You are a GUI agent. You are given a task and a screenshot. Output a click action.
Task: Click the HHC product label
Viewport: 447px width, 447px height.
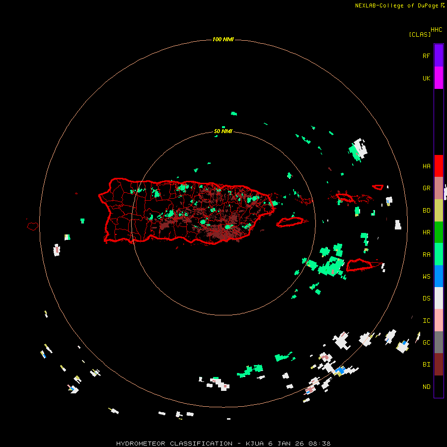coord(436,30)
